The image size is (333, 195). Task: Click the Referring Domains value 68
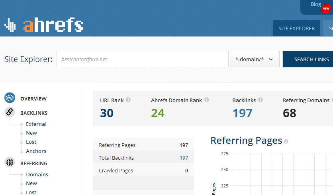[x=289, y=113]
